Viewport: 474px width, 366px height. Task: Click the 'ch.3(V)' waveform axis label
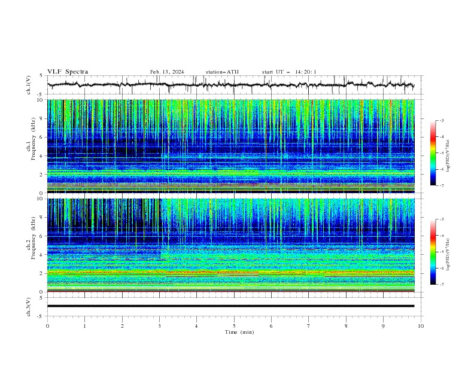[29, 307]
